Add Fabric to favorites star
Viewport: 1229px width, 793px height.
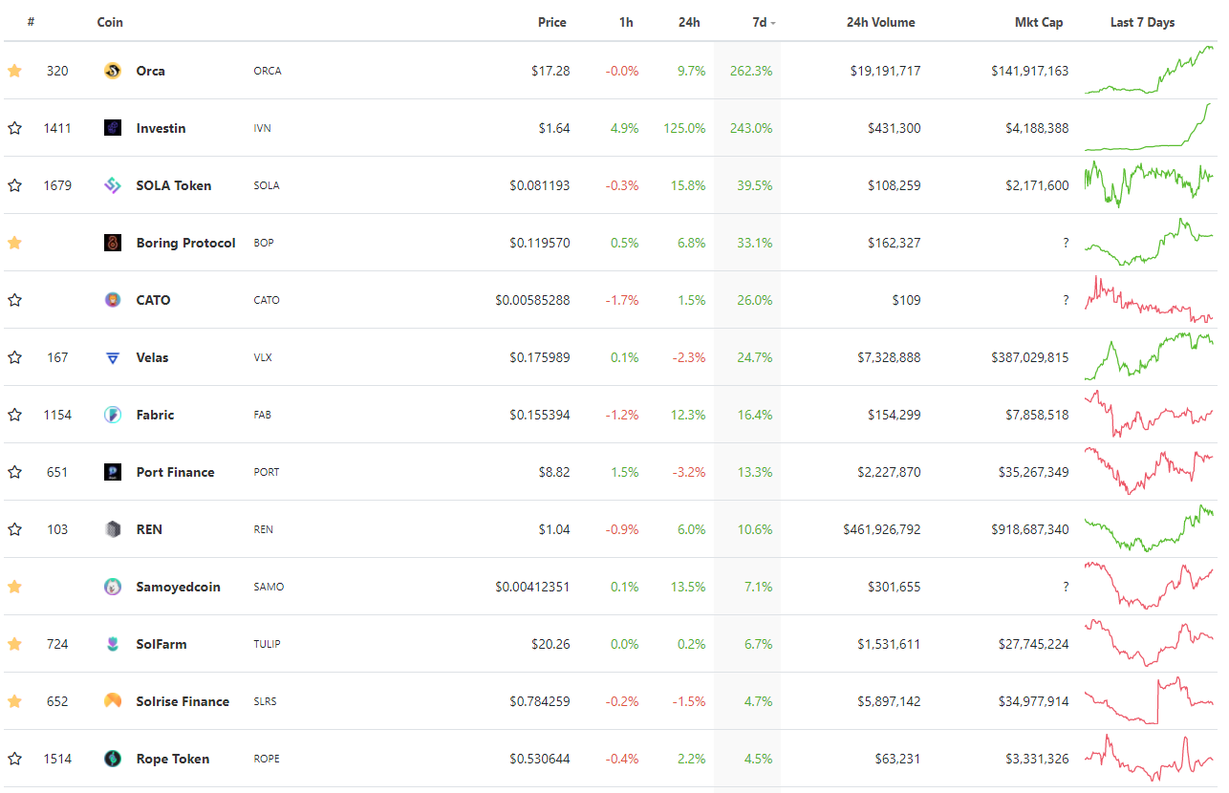[14, 415]
